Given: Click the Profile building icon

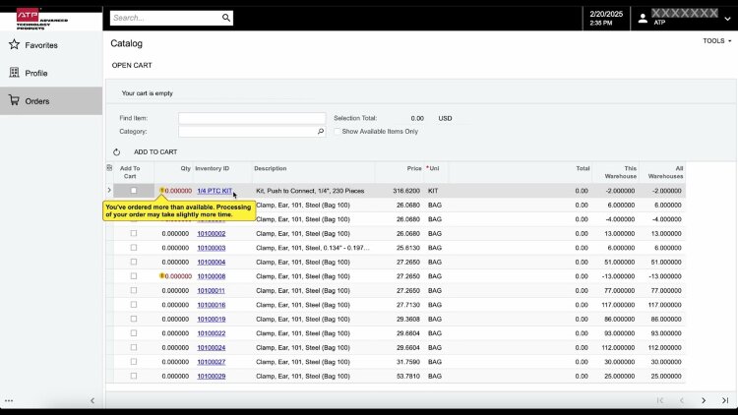Looking at the screenshot, I should pos(14,73).
